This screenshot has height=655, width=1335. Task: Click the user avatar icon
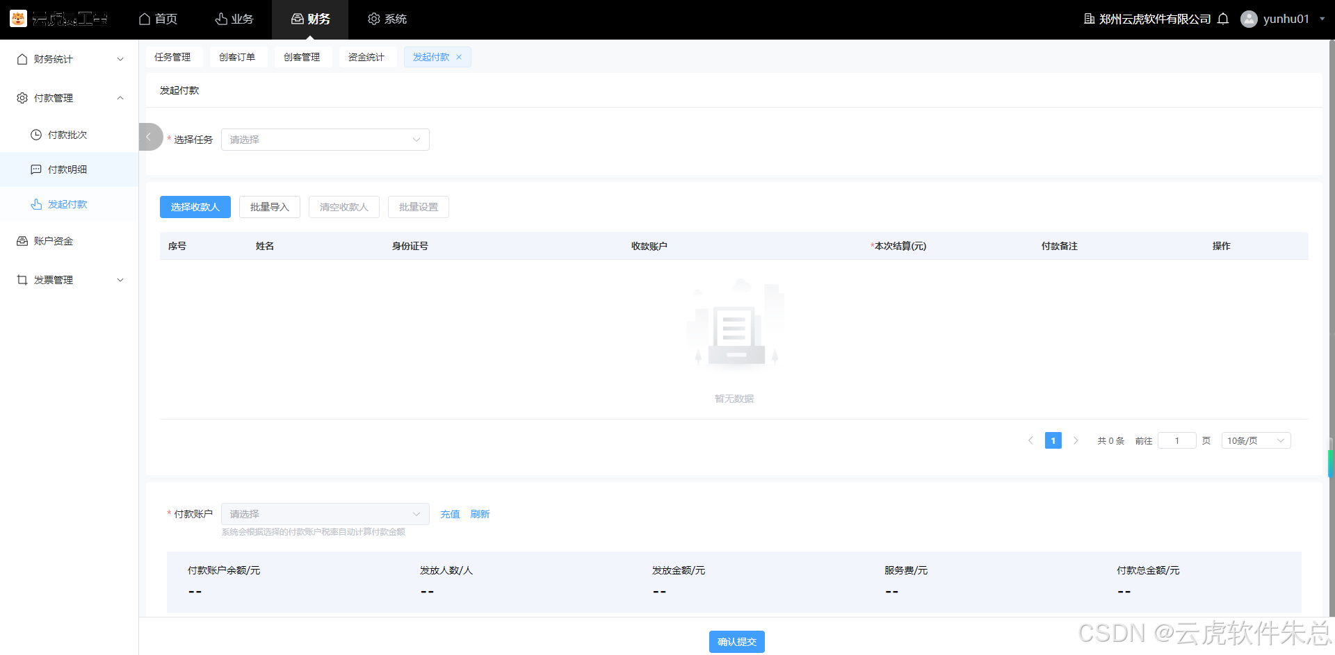pos(1249,19)
